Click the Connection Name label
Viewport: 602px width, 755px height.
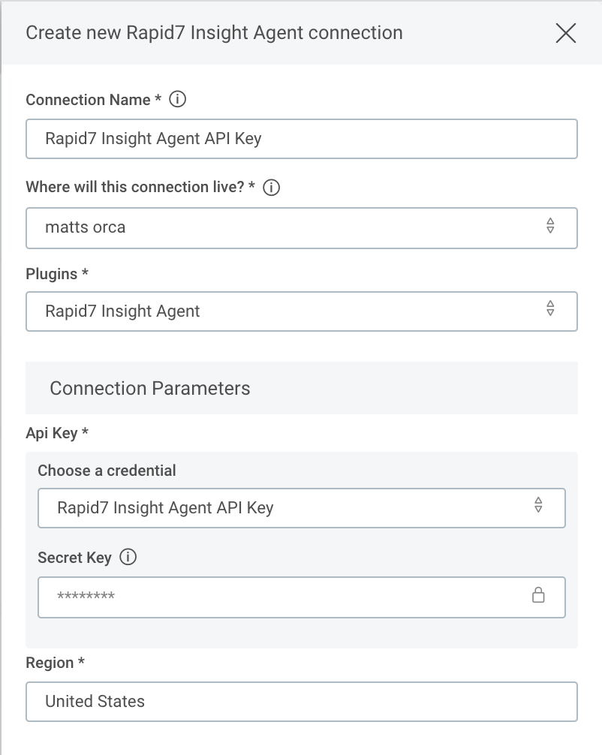click(89, 100)
